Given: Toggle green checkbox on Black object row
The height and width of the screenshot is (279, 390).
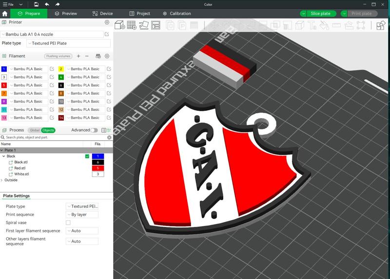Looking at the screenshot, I should tap(87, 156).
